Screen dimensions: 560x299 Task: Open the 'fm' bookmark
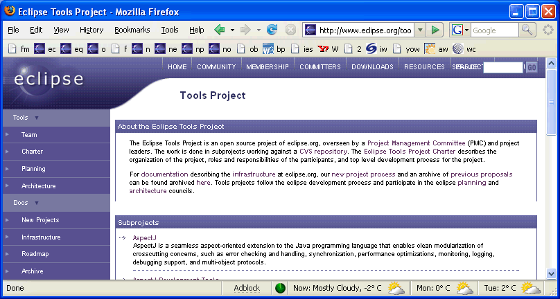pos(19,49)
